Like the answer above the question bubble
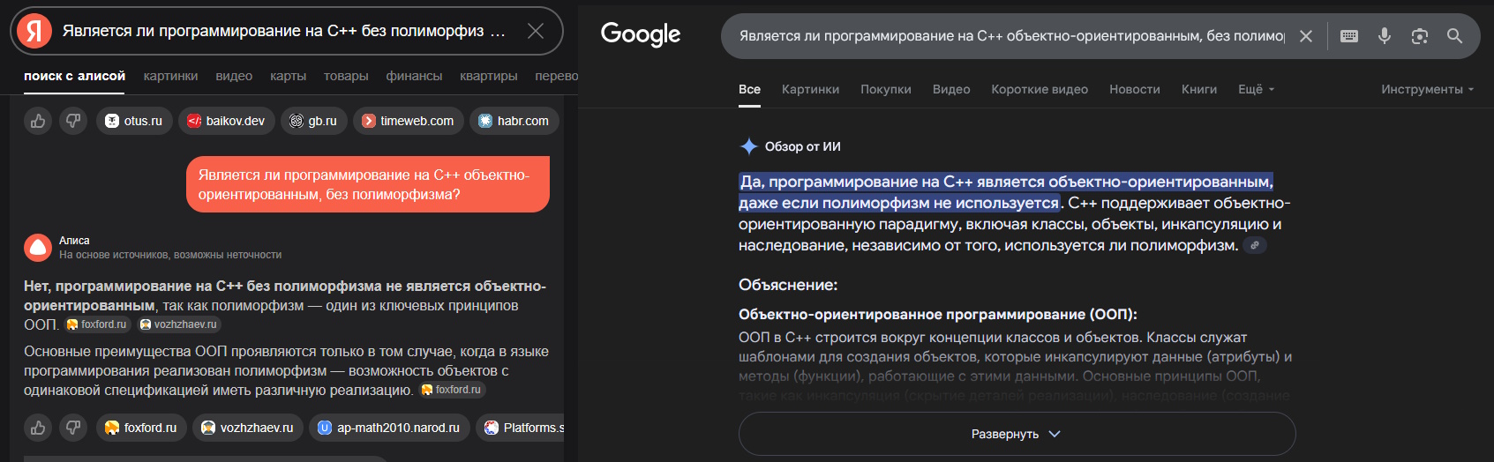 point(38,121)
